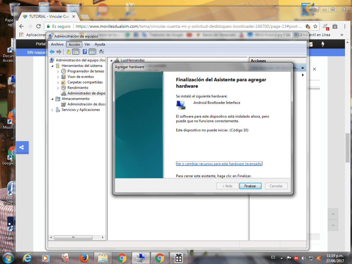Click the ES language indicator in taskbar
The height and width of the screenshot is (264, 352).
click(273, 257)
